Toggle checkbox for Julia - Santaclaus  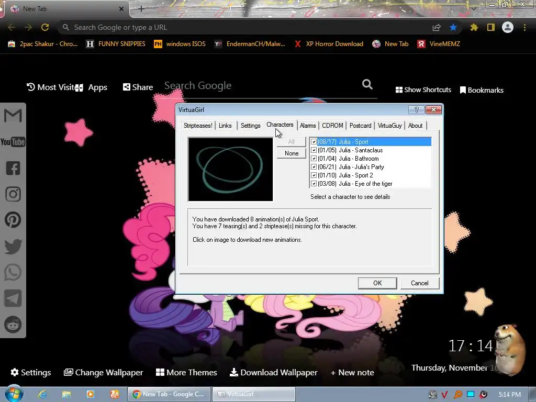pyautogui.click(x=314, y=150)
